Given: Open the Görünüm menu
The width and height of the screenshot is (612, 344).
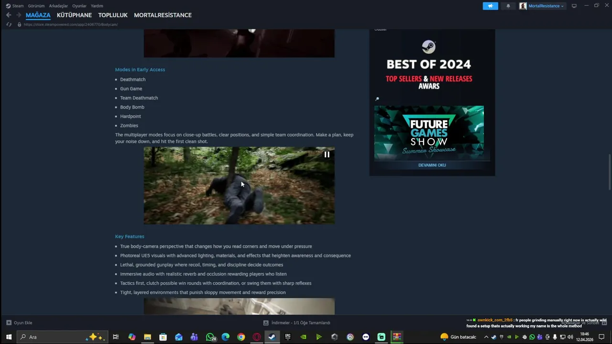Looking at the screenshot, I should [36, 6].
